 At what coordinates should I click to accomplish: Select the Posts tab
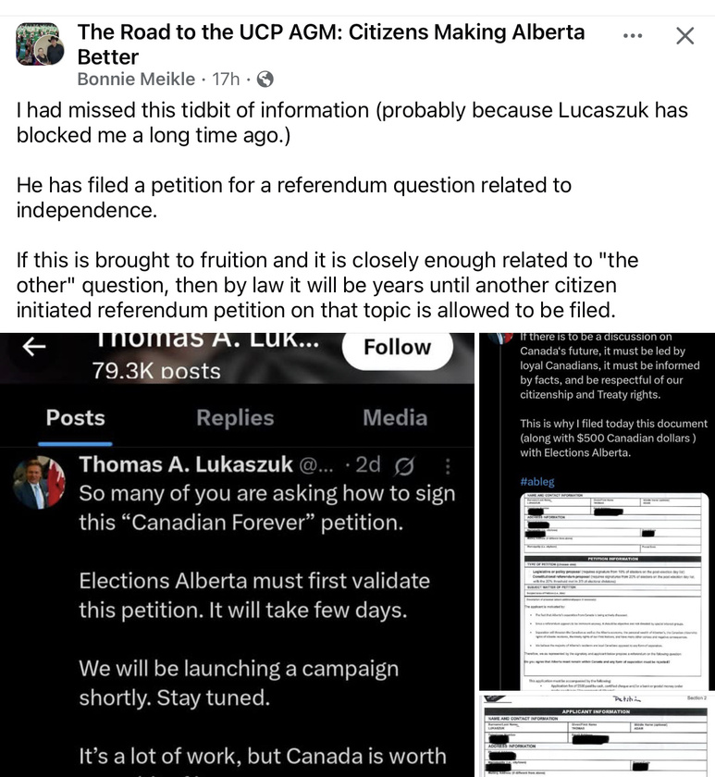75,418
